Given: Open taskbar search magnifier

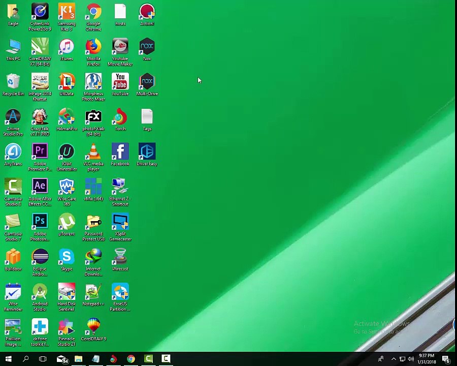Looking at the screenshot, I should click(x=26, y=359).
